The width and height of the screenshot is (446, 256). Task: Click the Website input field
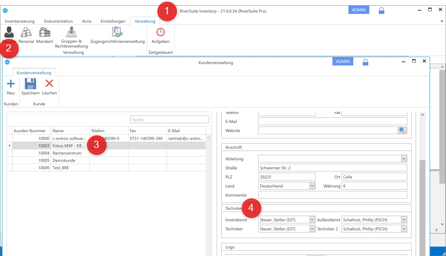click(328, 130)
